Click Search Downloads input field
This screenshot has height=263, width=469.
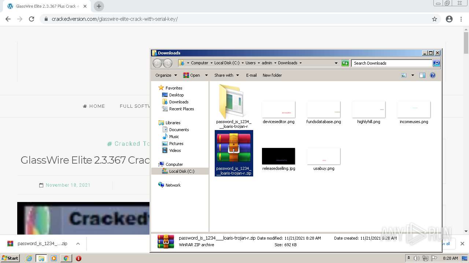coord(392,63)
